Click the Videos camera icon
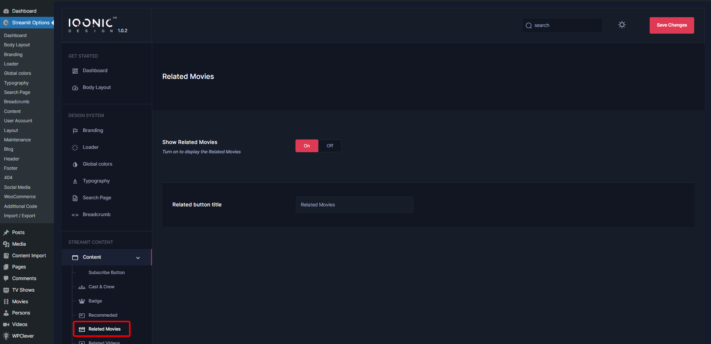 (x=6, y=325)
